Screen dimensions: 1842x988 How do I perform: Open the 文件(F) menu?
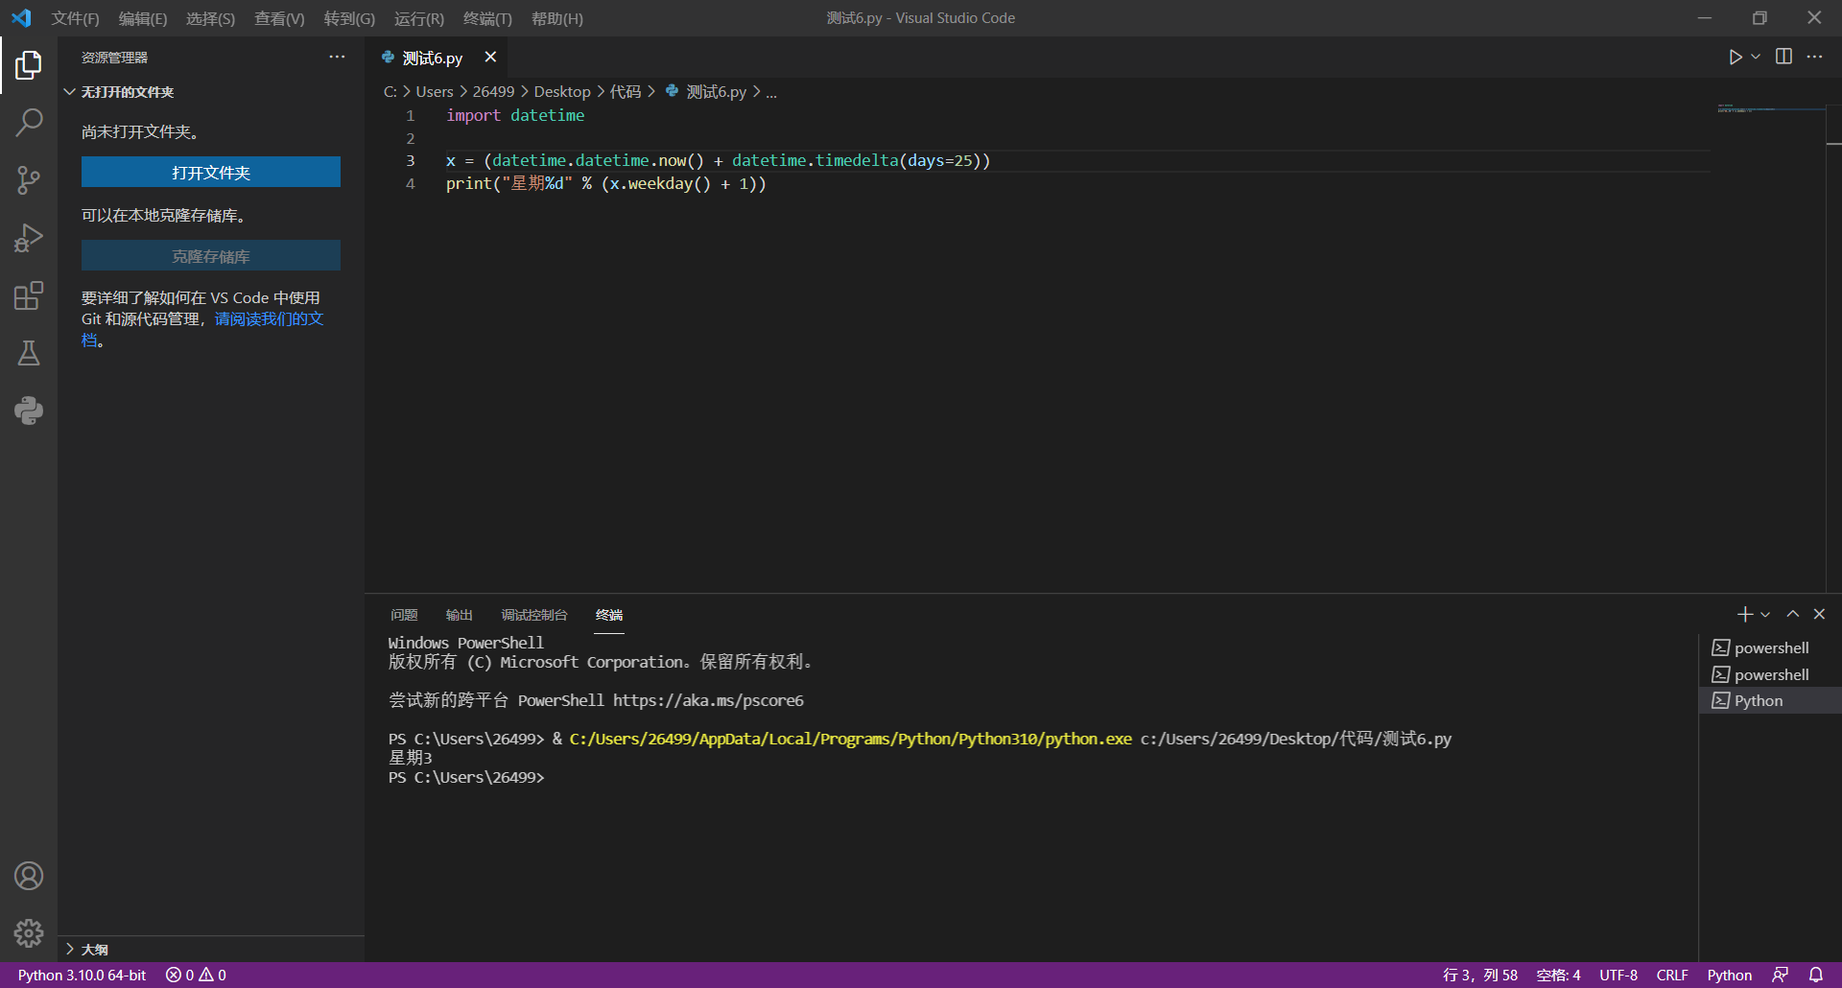click(75, 18)
